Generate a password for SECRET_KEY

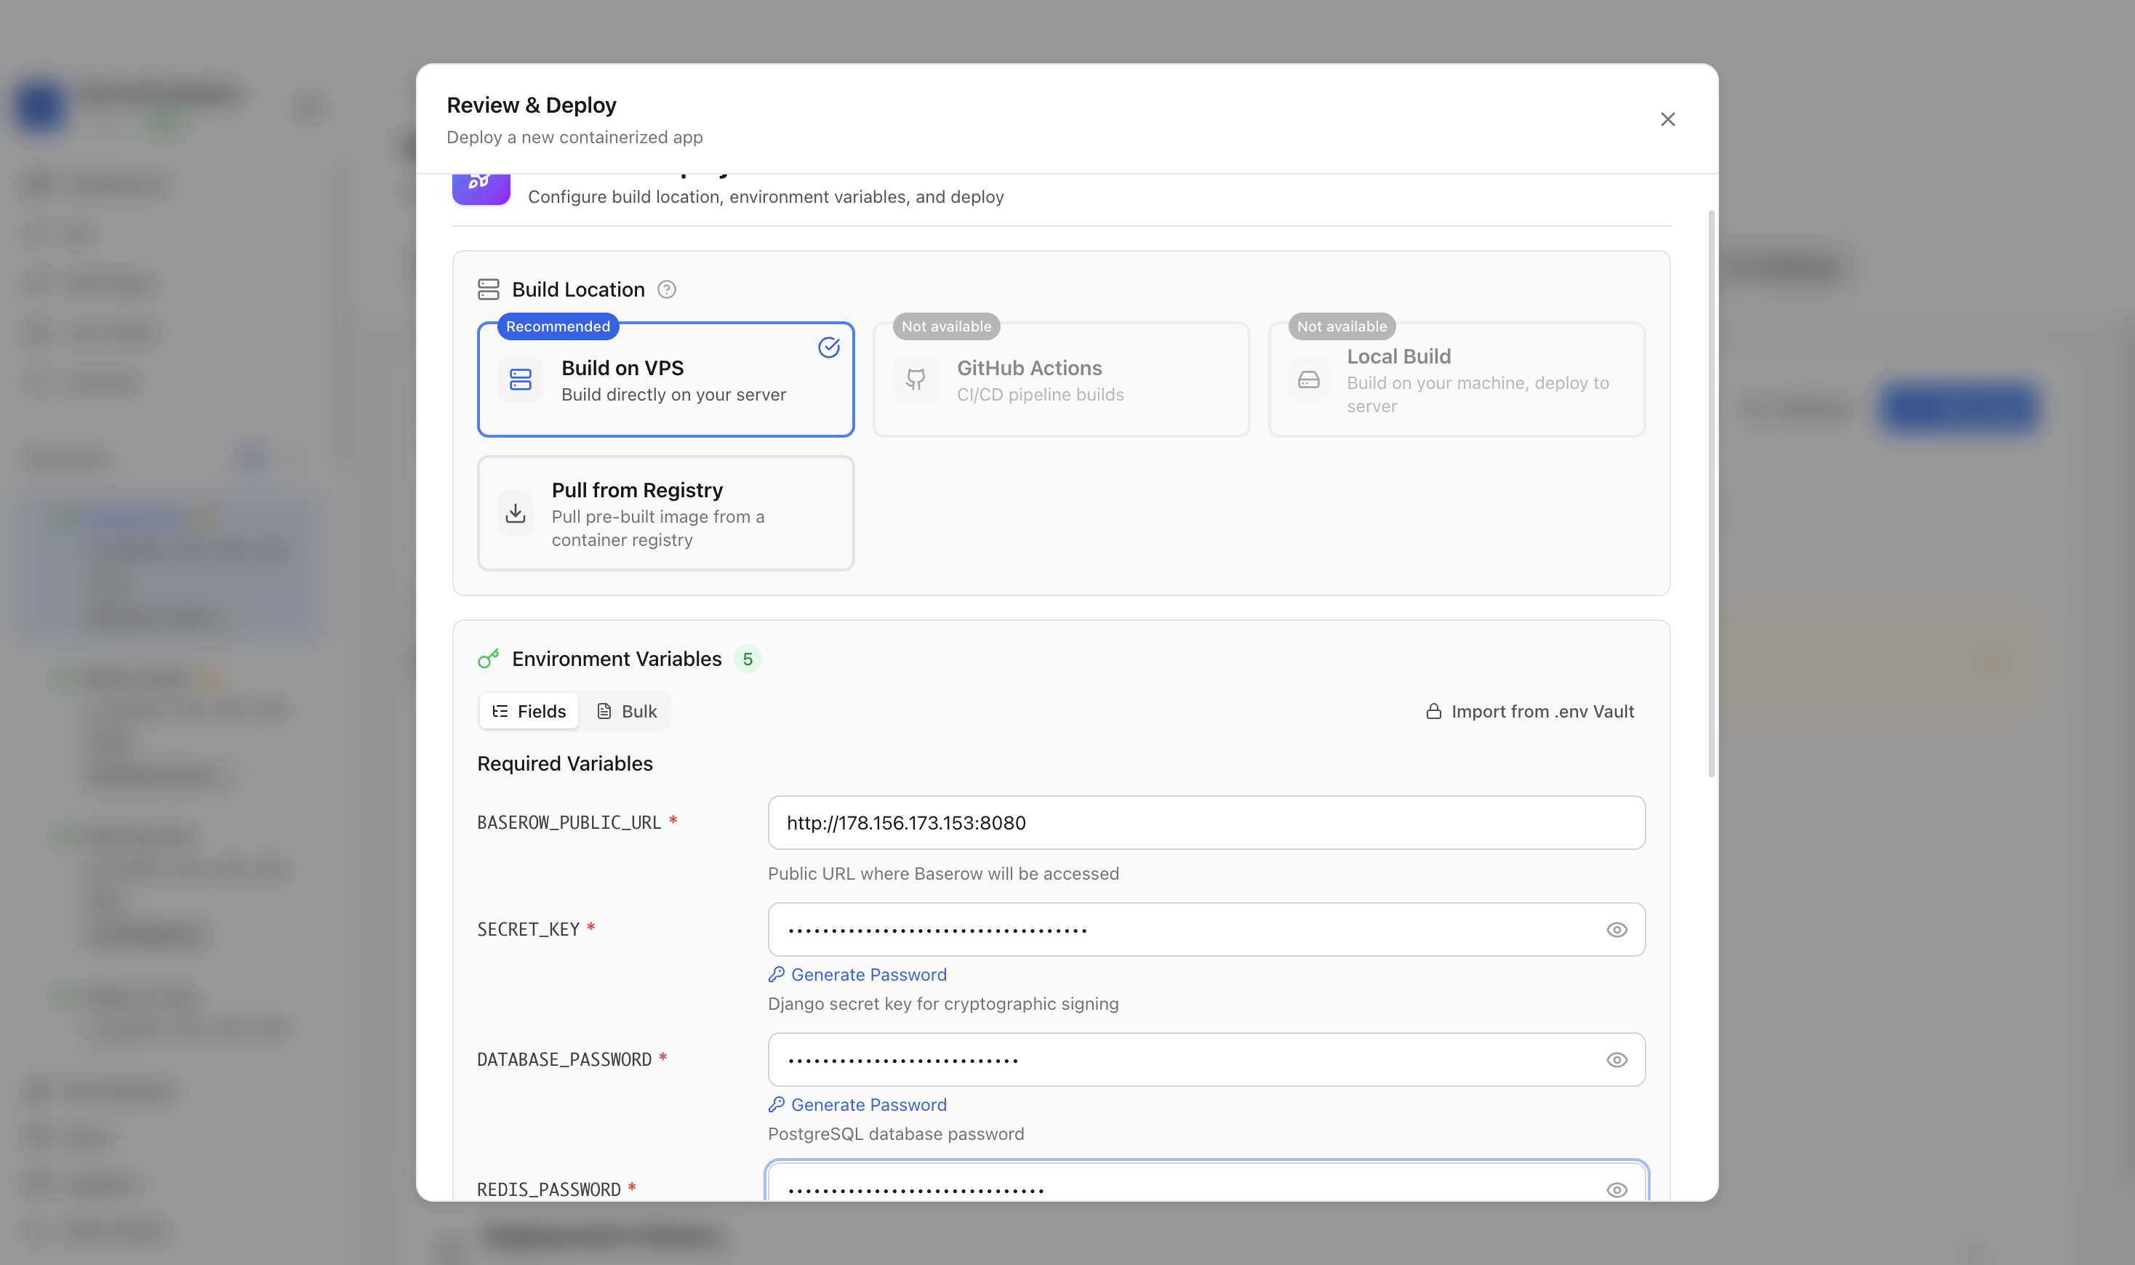tap(858, 974)
